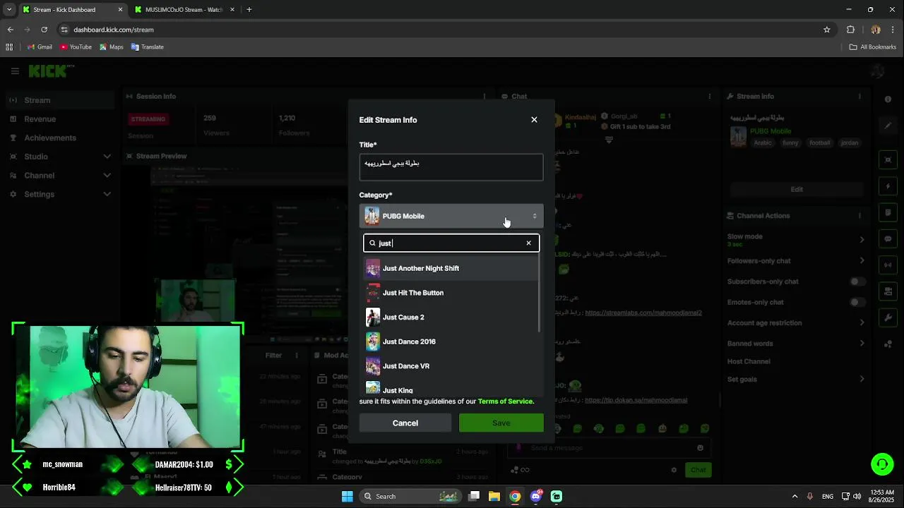
Task: Click the wrench icon in right rail
Action: point(888,318)
